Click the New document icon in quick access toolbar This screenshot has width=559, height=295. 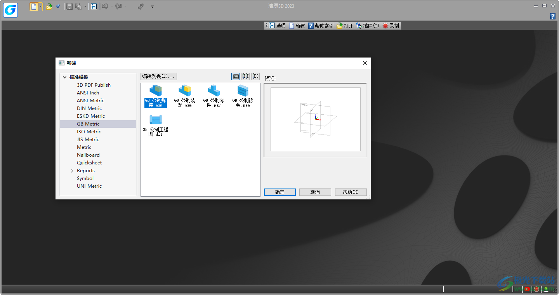coord(34,7)
